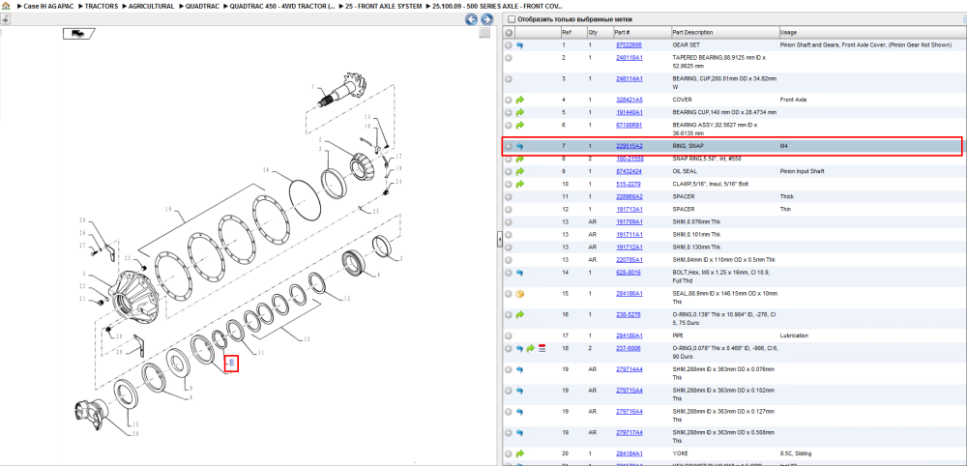The width and height of the screenshot is (967, 466).
Task: Click blue arrow in 279714A4 shim row
Action: (x=519, y=369)
